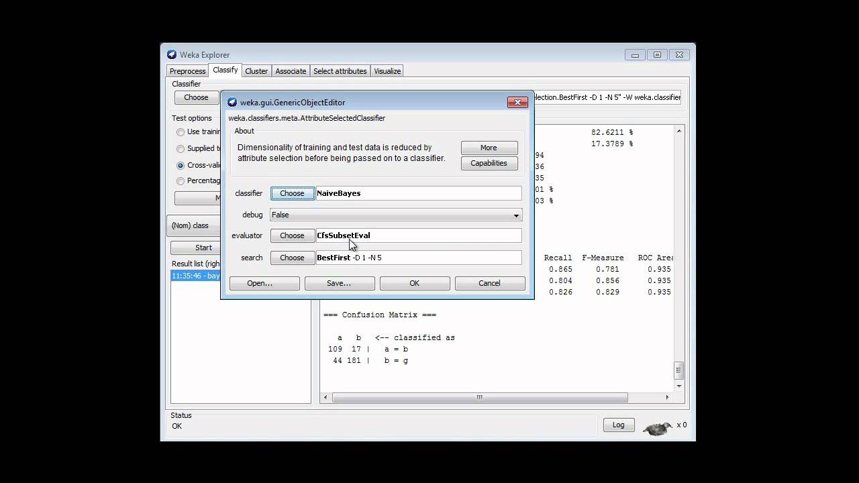The image size is (859, 483).
Task: Click the More button in About panel
Action: click(x=489, y=148)
